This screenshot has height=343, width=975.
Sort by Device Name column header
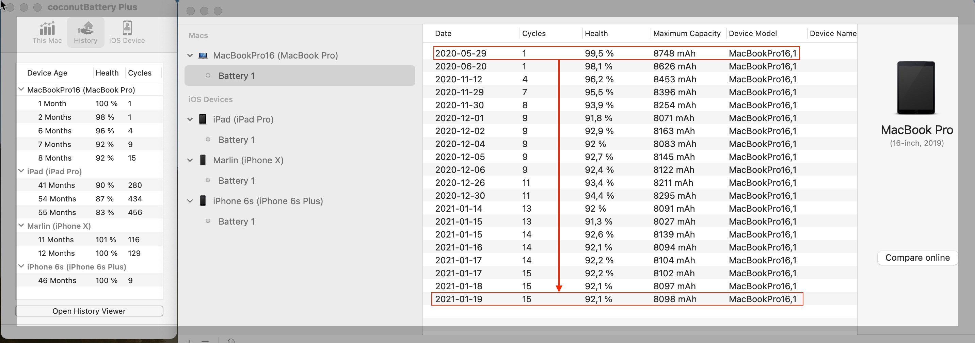tap(833, 33)
